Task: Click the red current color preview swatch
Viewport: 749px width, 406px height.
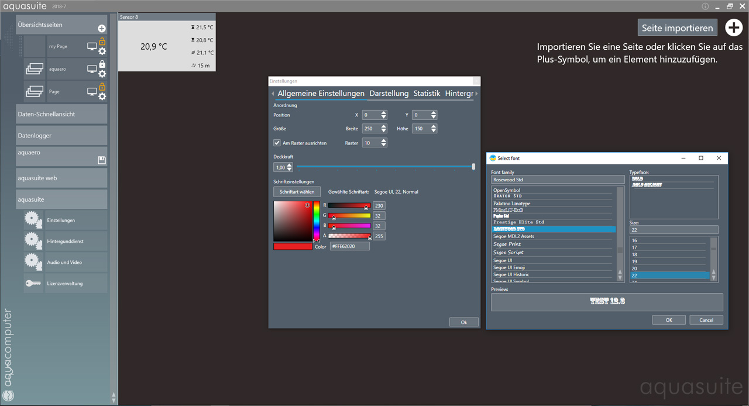Action: coord(293,246)
